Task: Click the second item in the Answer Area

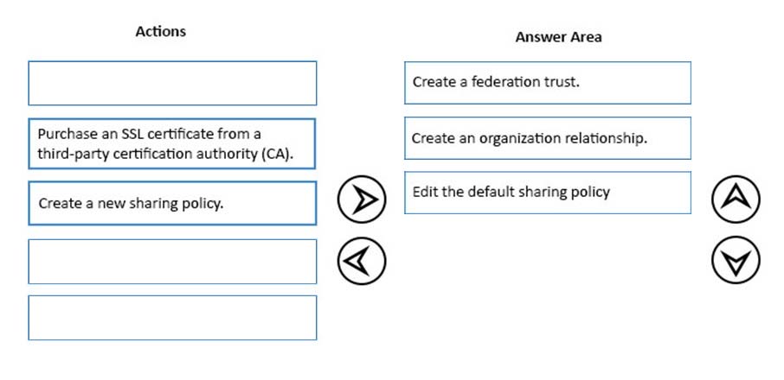Action: pos(548,138)
